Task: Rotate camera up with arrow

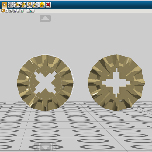Action: coord(45,18)
